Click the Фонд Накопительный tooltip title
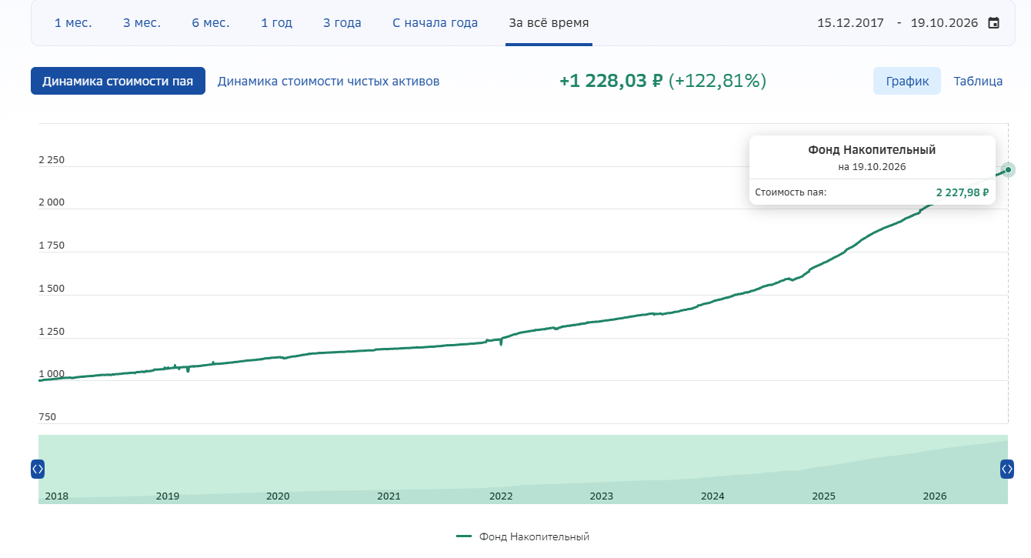 pyautogui.click(x=872, y=150)
